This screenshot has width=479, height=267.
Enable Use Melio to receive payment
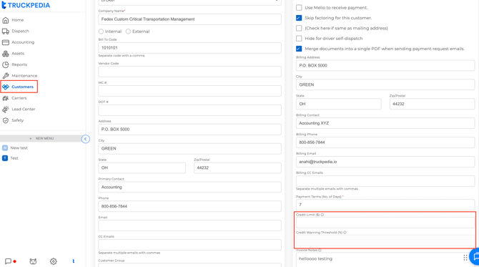(x=299, y=8)
